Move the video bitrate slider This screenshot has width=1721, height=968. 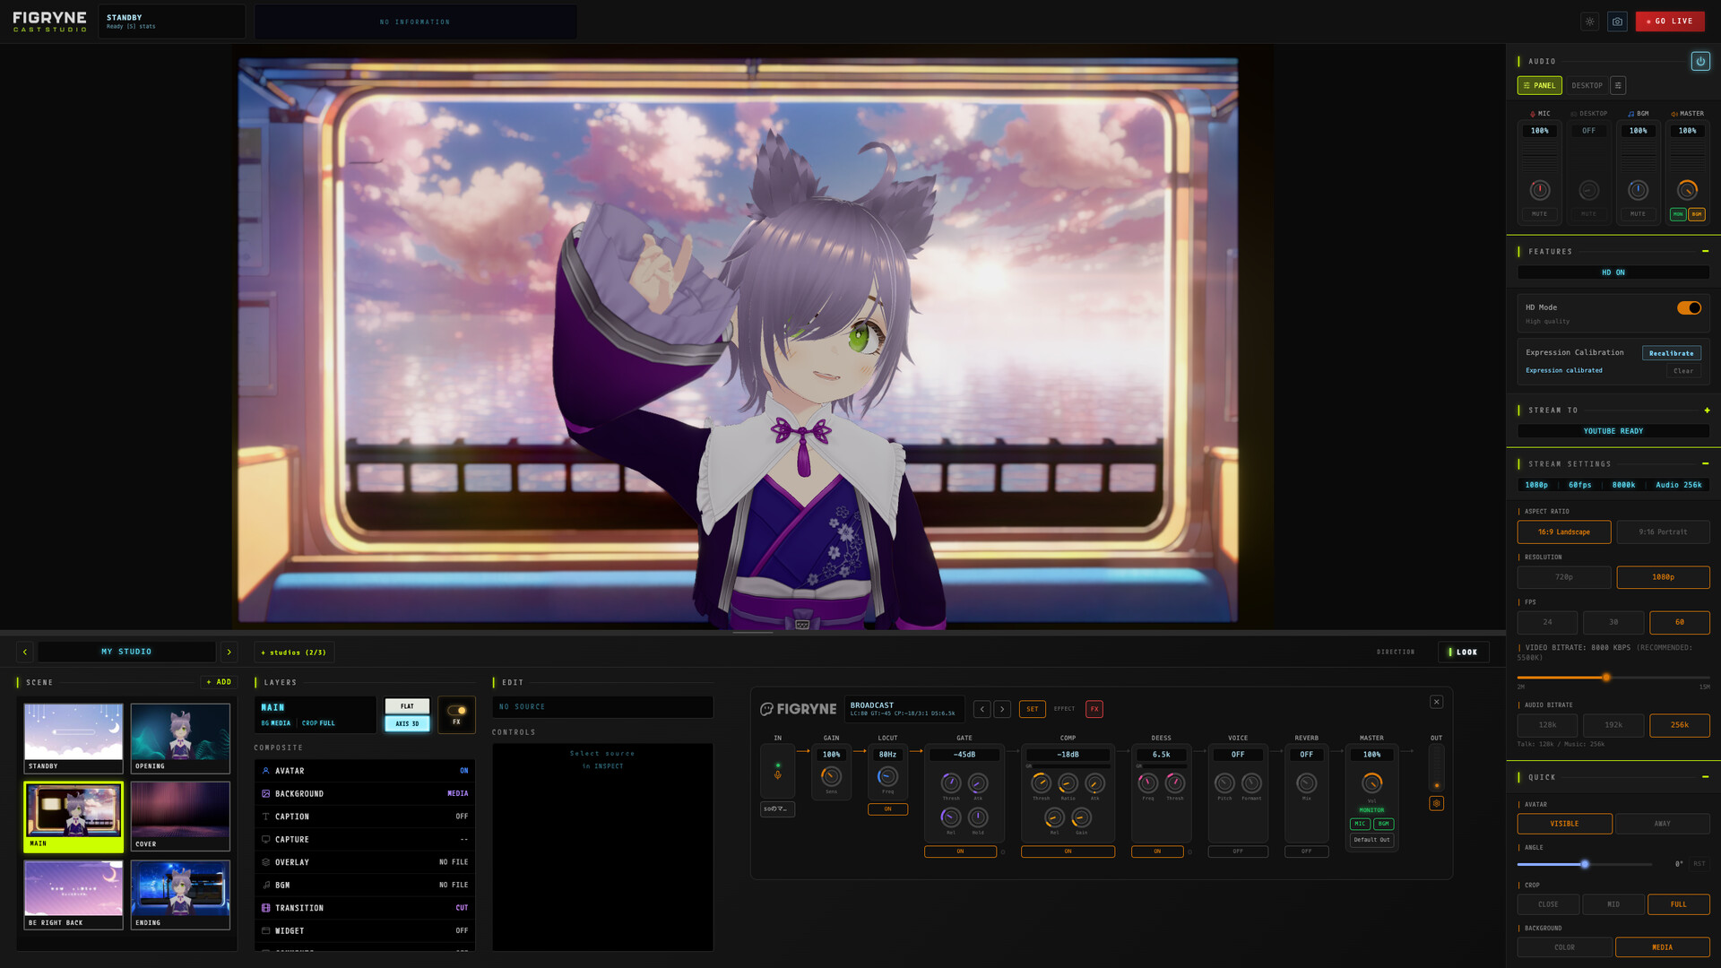[x=1605, y=678]
